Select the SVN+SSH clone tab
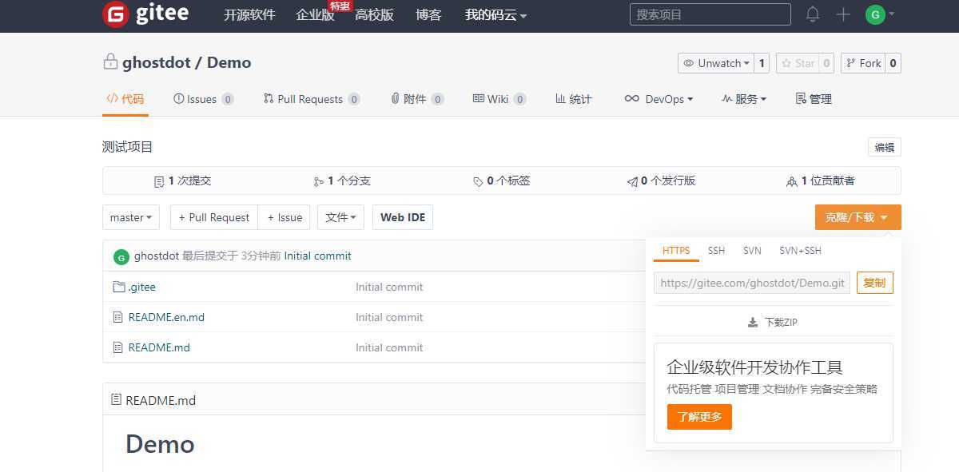959x472 pixels. pos(800,251)
